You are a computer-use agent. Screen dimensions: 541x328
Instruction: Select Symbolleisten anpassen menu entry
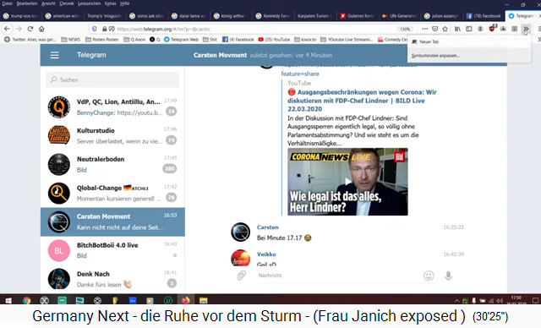435,56
